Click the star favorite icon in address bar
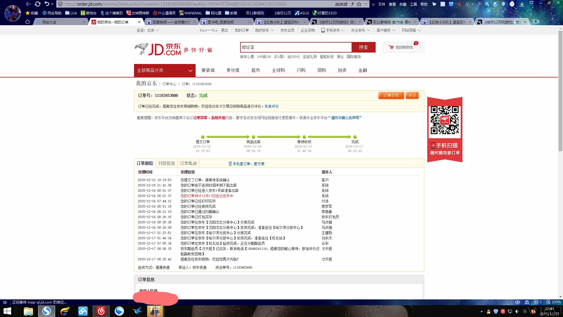 tap(359, 4)
